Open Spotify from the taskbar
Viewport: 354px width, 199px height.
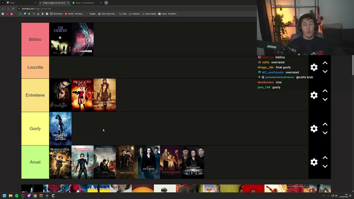[17, 196]
